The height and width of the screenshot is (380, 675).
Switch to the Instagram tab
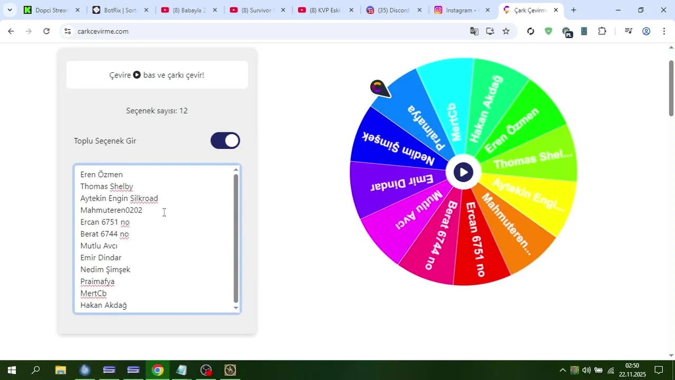point(462,10)
